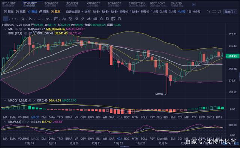Image resolution: width=240 pixels, height=148 pixels.
Task: Open the 指标 indicators icon
Action: tap(6, 12)
